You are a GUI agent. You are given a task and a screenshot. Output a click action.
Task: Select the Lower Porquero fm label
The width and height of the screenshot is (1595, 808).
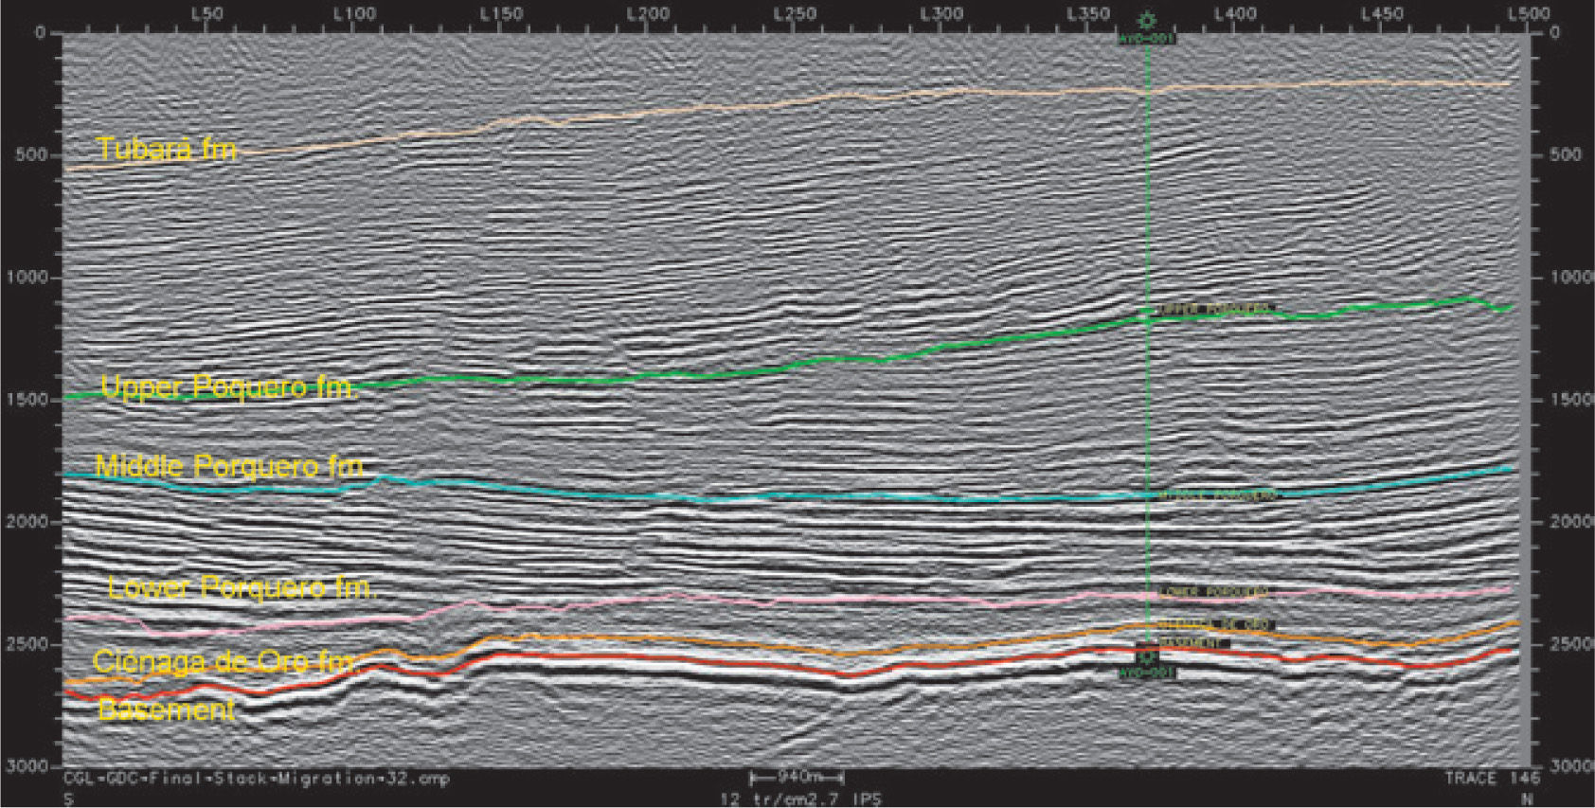click(x=242, y=588)
